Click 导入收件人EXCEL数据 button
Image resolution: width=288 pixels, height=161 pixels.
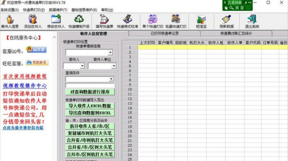pos(90,106)
